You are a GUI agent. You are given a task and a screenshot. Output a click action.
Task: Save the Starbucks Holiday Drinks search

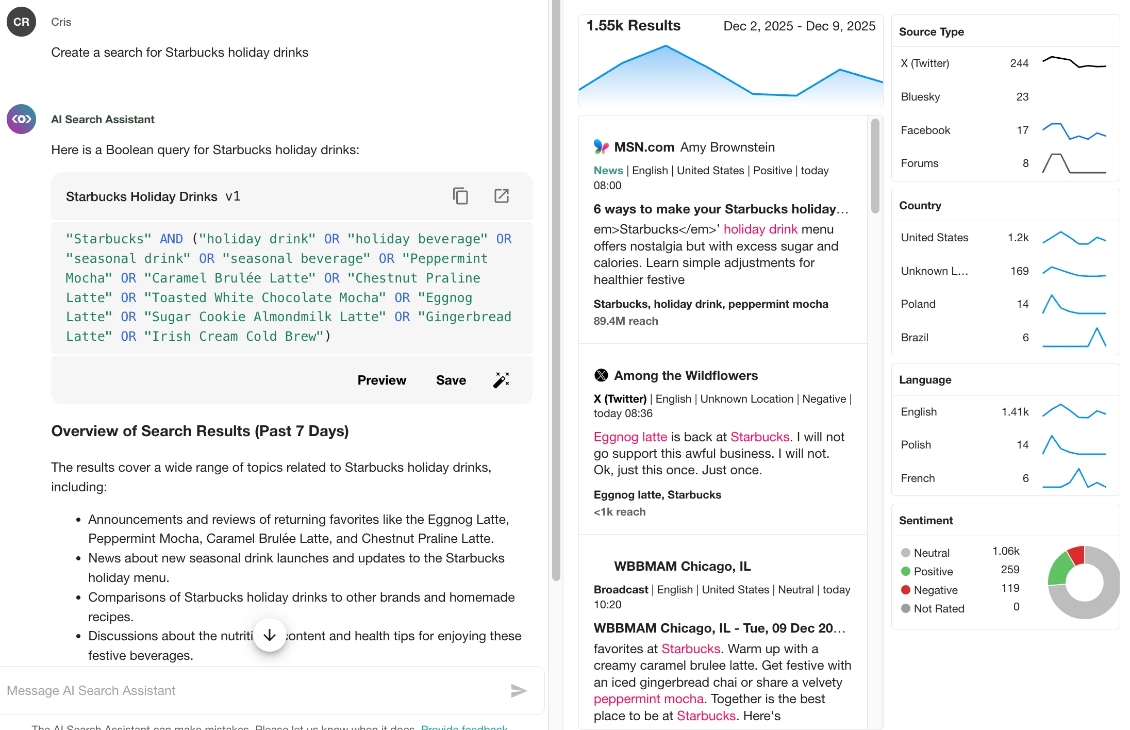click(451, 380)
